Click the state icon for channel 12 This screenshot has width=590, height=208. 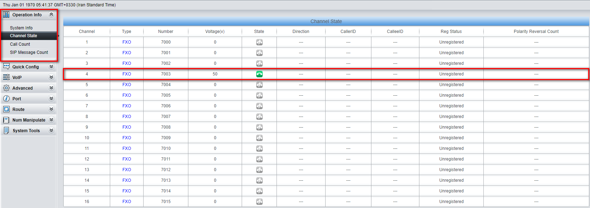(x=259, y=159)
